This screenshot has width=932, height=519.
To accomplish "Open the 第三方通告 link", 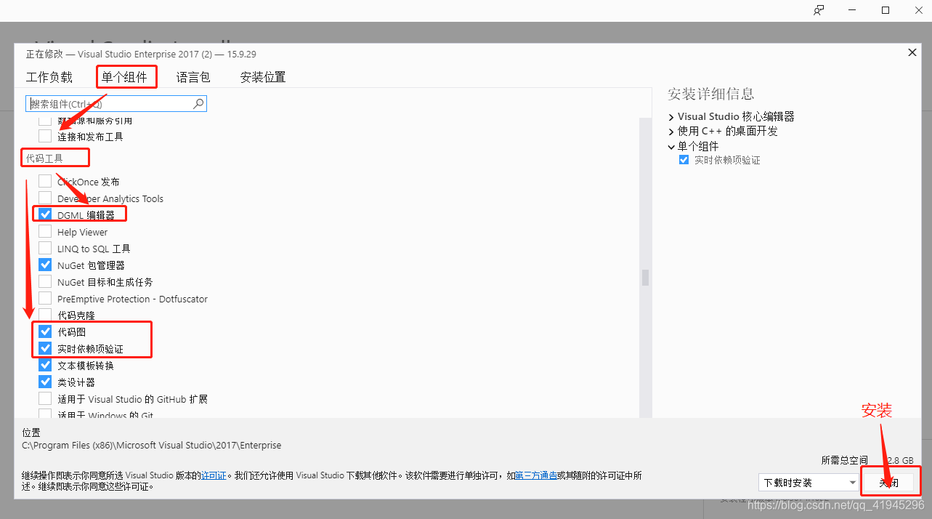I will coord(536,475).
